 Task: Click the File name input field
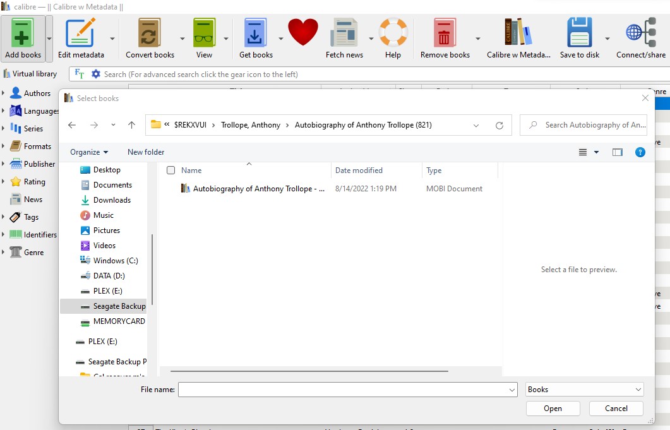[344, 390]
